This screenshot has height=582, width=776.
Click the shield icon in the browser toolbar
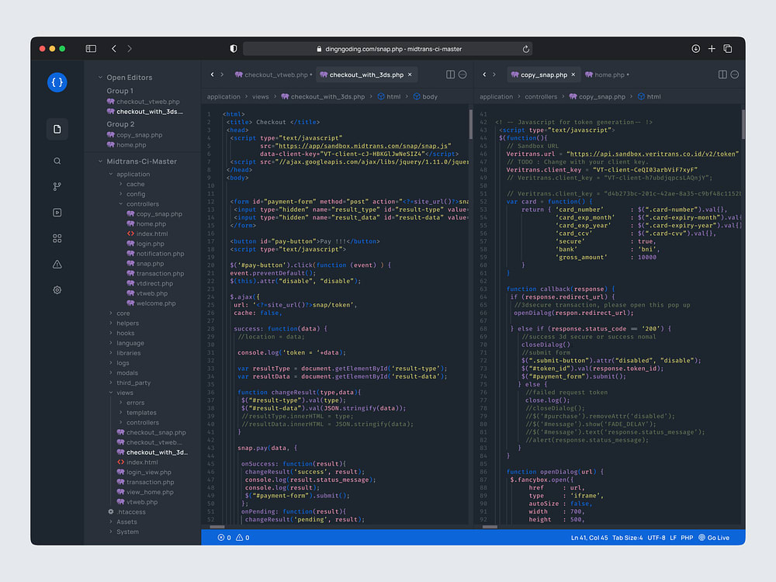pos(233,48)
